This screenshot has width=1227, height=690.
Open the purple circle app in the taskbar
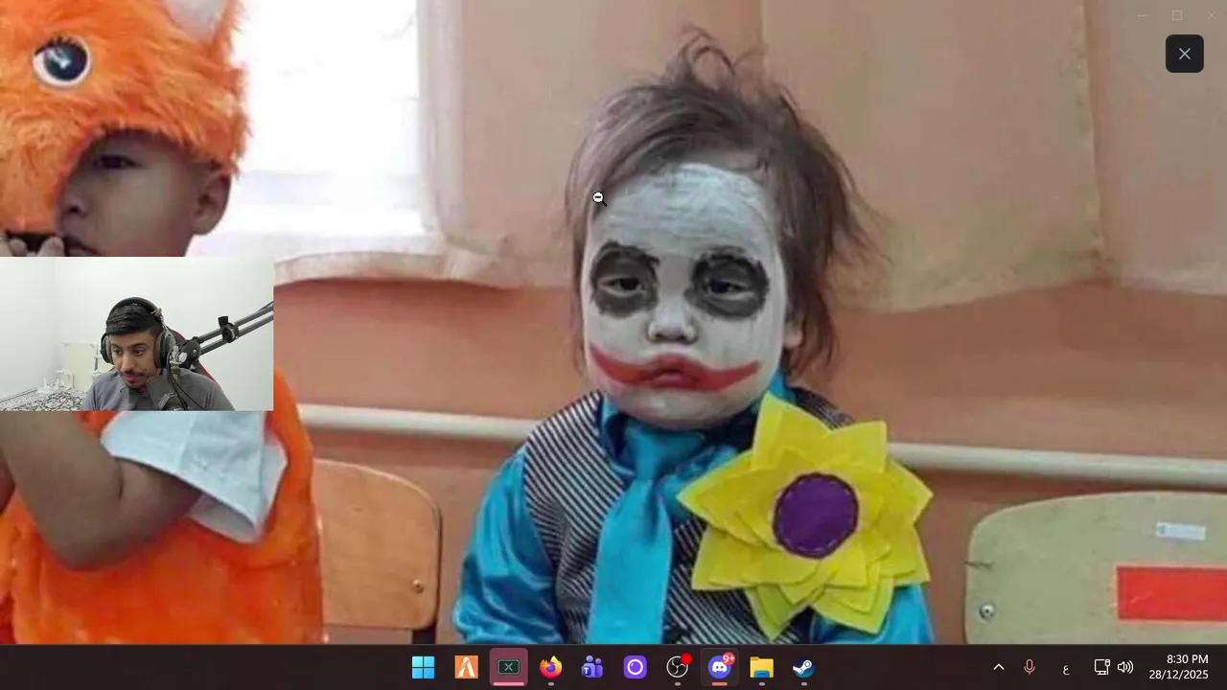click(x=635, y=667)
